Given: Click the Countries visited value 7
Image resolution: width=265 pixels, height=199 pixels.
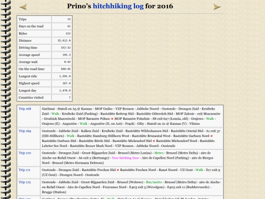Looking at the screenshot, I should pos(70,98).
